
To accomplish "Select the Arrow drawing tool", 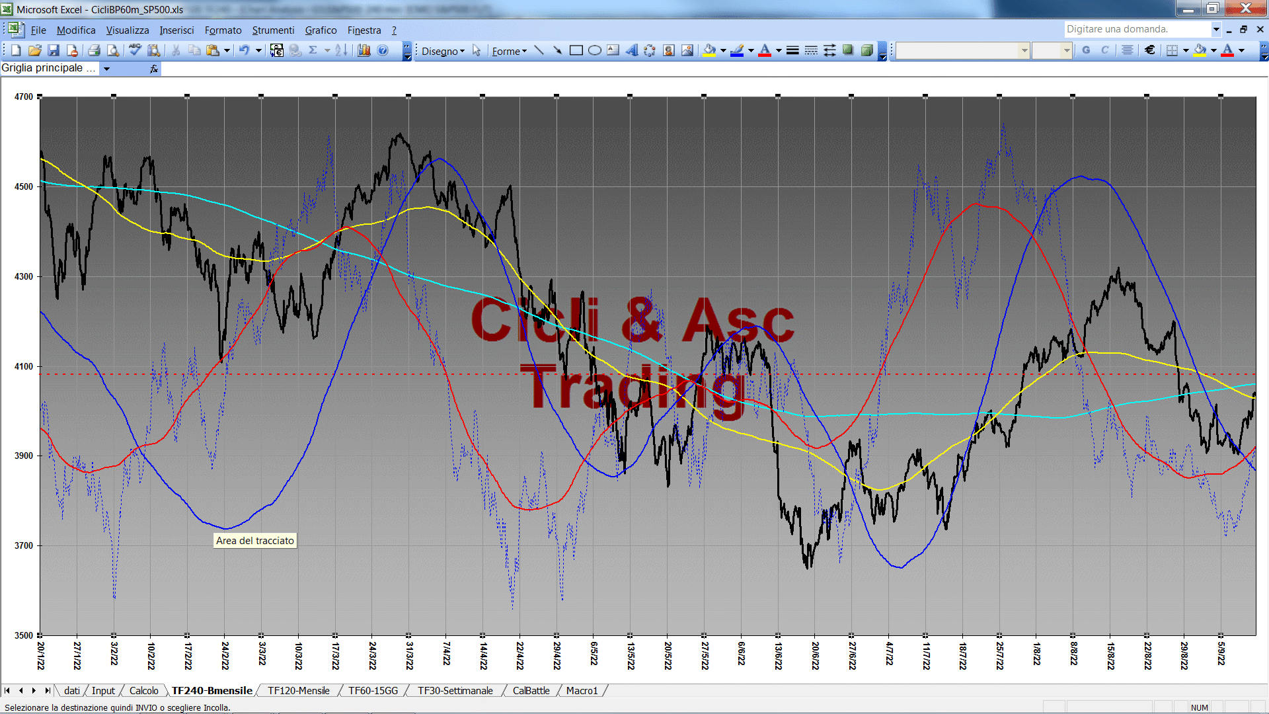I will [558, 50].
